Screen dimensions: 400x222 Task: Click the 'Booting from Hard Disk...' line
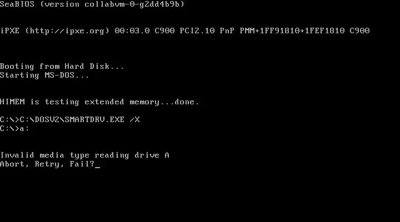click(x=62, y=66)
